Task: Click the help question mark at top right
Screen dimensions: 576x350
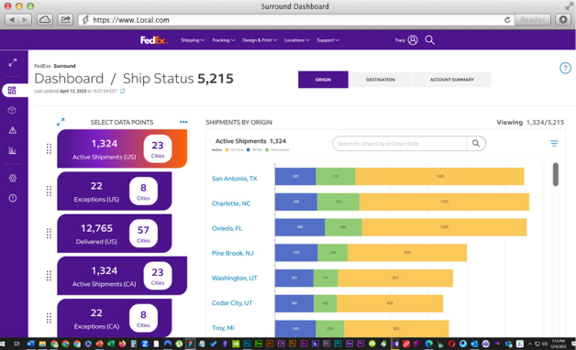Action: pyautogui.click(x=565, y=68)
